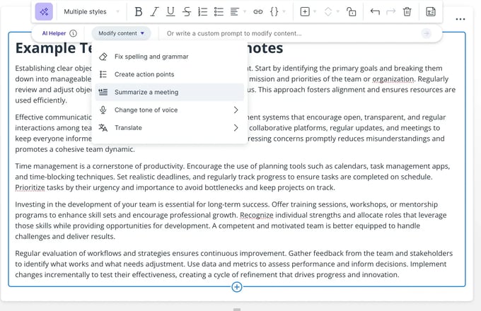This screenshot has height=311, width=481.
Task: Open the Multiple styles dropdown
Action: [x=91, y=11]
